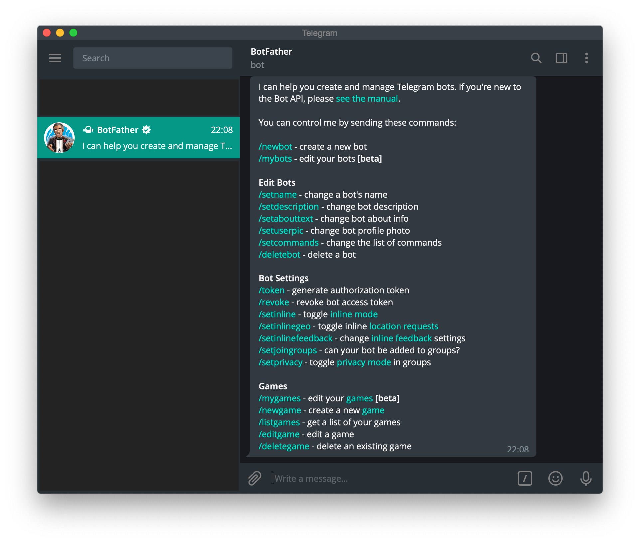Open the 'see the manual' link
This screenshot has width=640, height=543.
(367, 99)
